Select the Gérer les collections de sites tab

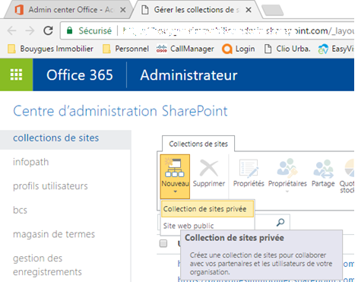tap(196, 10)
